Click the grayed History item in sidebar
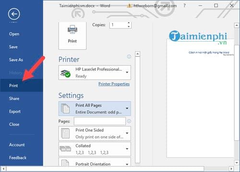 [x=15, y=73]
